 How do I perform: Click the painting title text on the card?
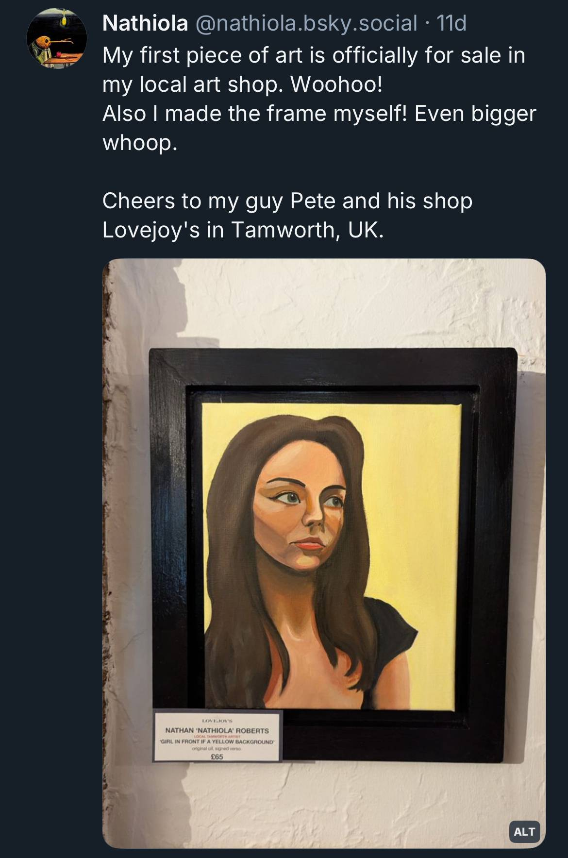tap(217, 742)
